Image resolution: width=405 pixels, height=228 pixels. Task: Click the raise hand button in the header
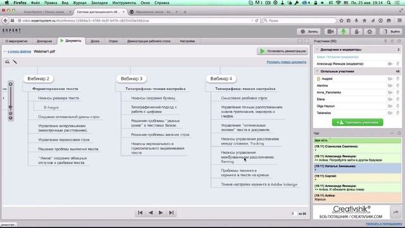(357, 32)
